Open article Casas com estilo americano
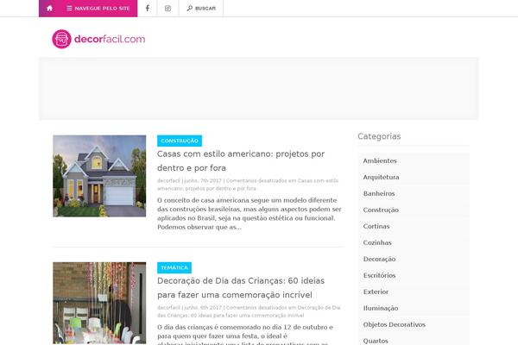This screenshot has height=345, width=518. tap(241, 160)
